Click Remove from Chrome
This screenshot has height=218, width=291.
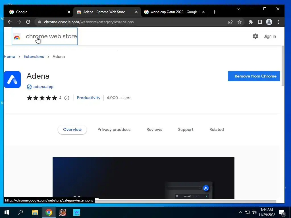pos(254,76)
